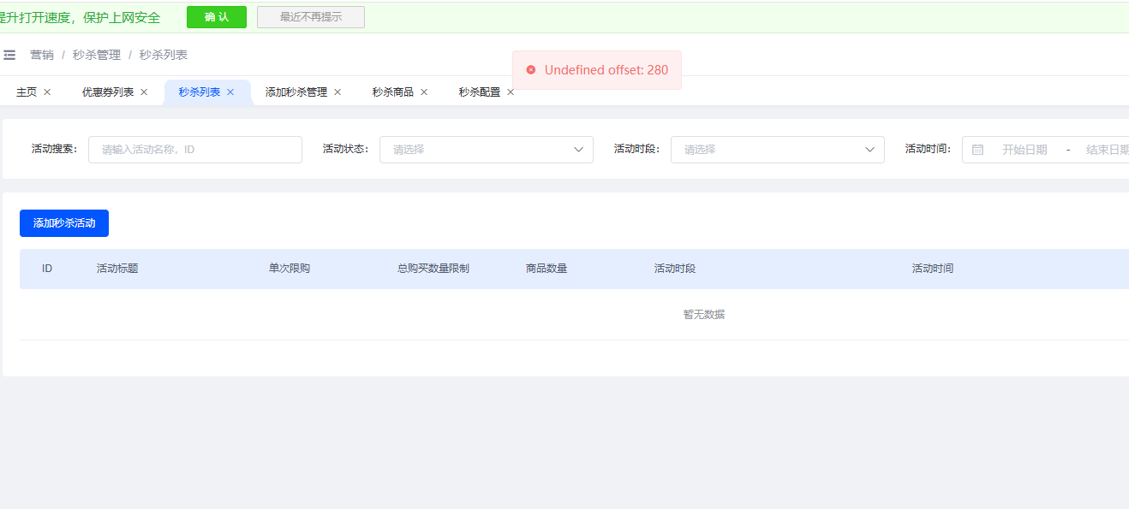The height and width of the screenshot is (509, 1129).
Task: Toggle the sidebar collapse menu icon
Action: click(x=9, y=55)
